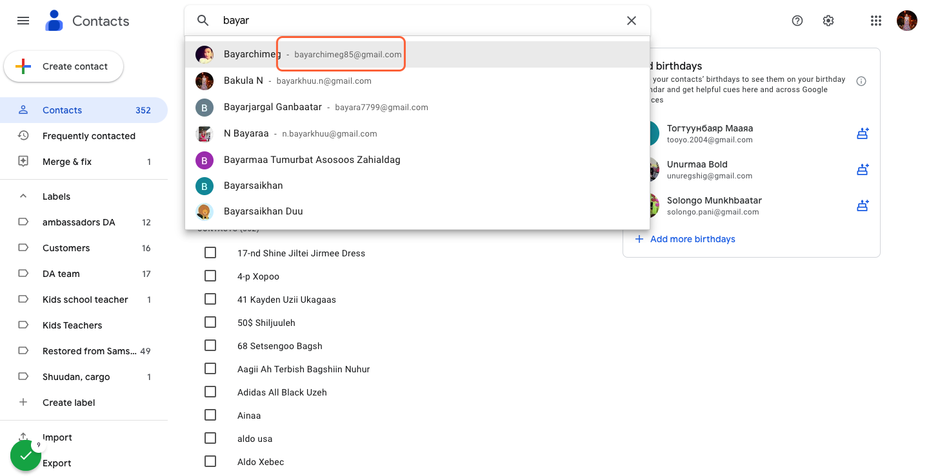Open the account profile avatar

tap(907, 21)
